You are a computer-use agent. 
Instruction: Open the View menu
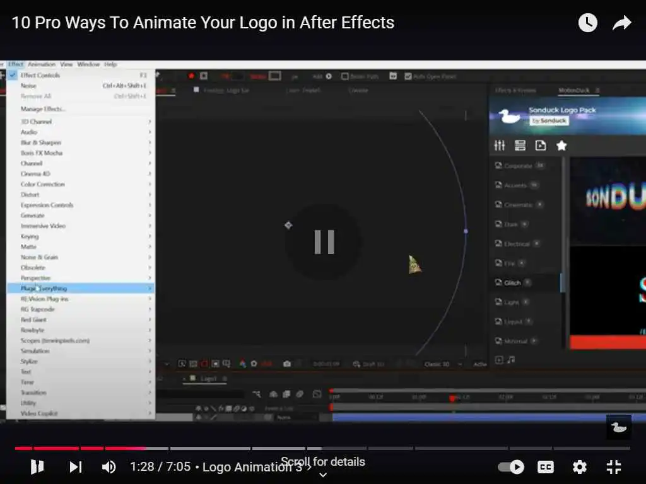66,64
